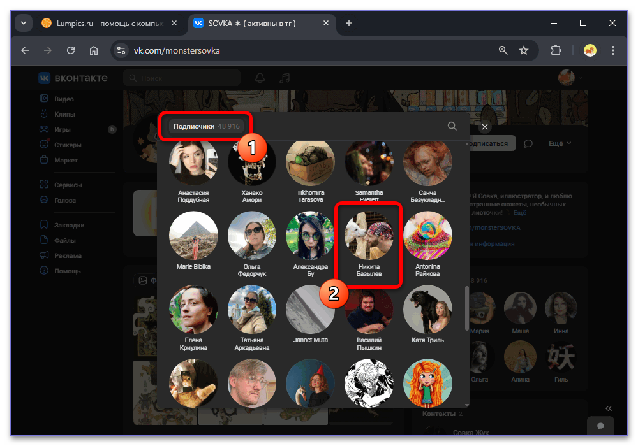Reload the current page
The image size is (638, 446).
pyautogui.click(x=71, y=50)
